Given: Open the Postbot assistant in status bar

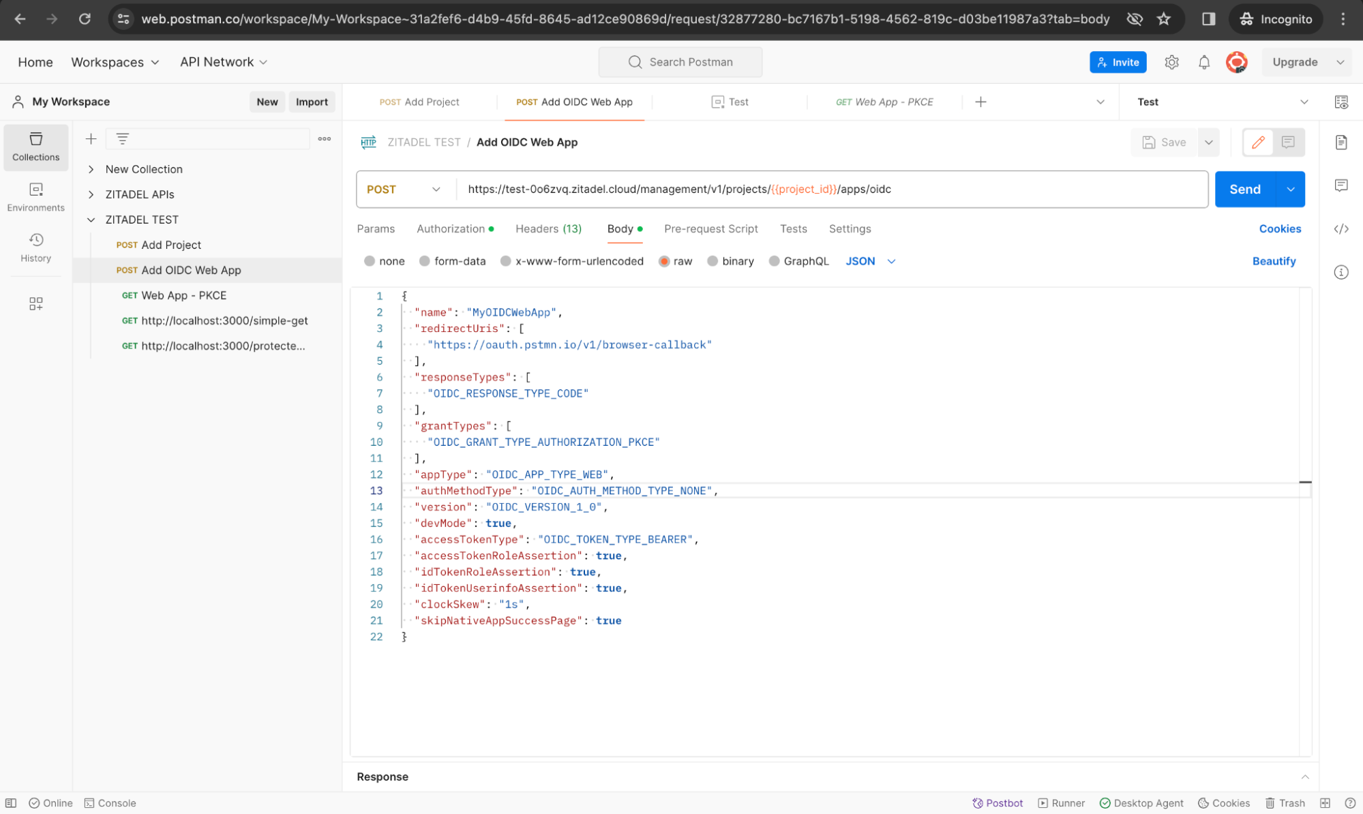Looking at the screenshot, I should pyautogui.click(x=998, y=803).
